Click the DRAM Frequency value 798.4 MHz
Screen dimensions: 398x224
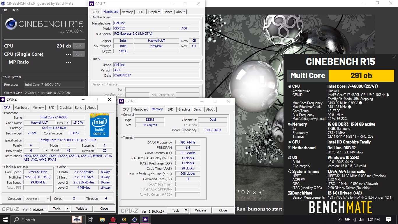pyautogui.click(x=188, y=143)
